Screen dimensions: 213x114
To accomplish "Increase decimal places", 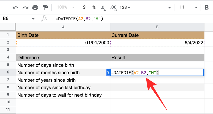I will [x=113, y=7].
